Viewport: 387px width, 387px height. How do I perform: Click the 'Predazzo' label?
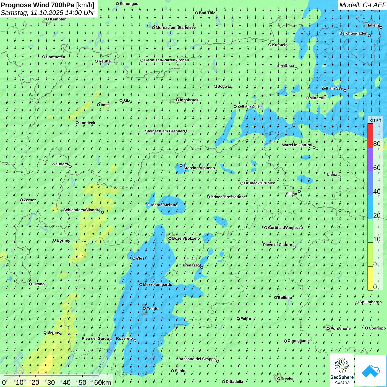(191, 265)
